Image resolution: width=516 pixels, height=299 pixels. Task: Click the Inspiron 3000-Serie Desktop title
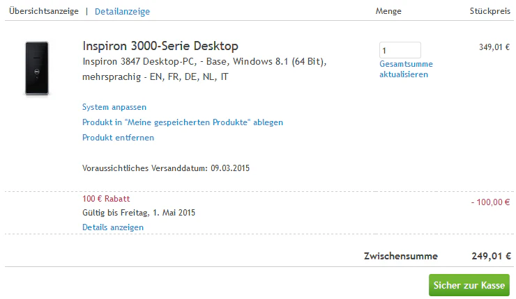click(160, 46)
